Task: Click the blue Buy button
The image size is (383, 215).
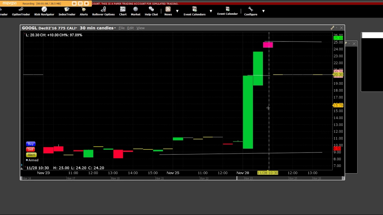Action: click(x=31, y=144)
